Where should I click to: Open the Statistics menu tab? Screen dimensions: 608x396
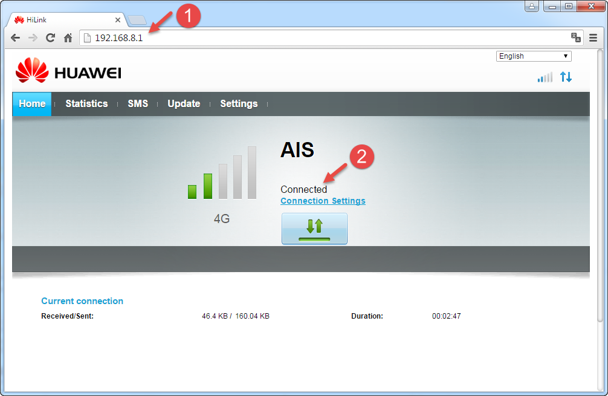click(86, 103)
